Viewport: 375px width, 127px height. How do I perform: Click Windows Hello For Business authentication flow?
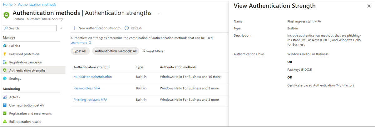click(x=308, y=54)
